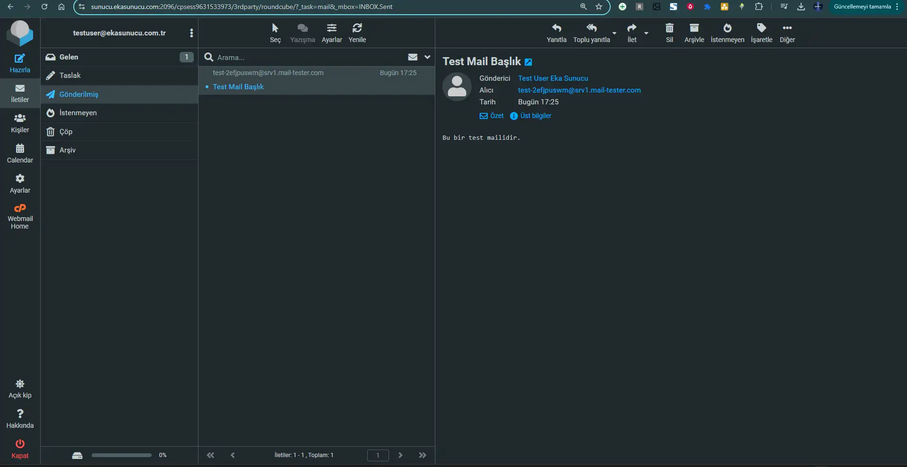
Task: Open the browser home page button
Action: point(61,7)
